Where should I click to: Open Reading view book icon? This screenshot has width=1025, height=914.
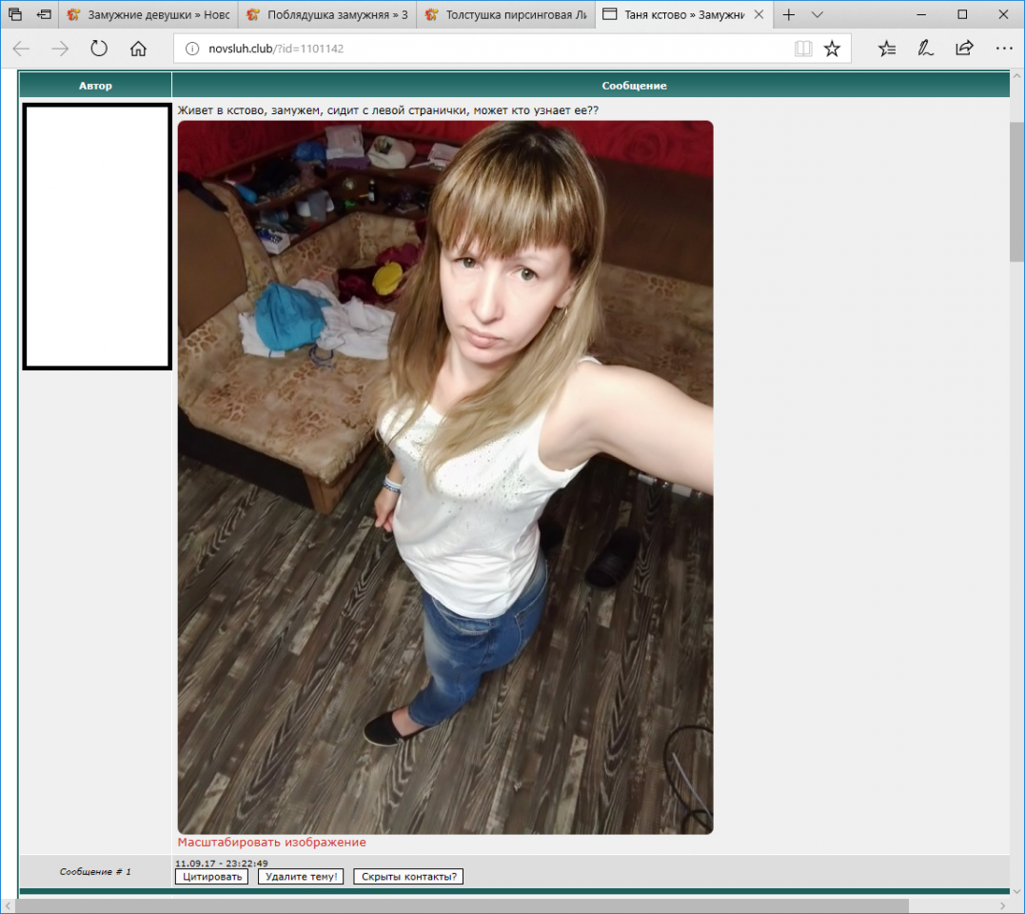(803, 49)
